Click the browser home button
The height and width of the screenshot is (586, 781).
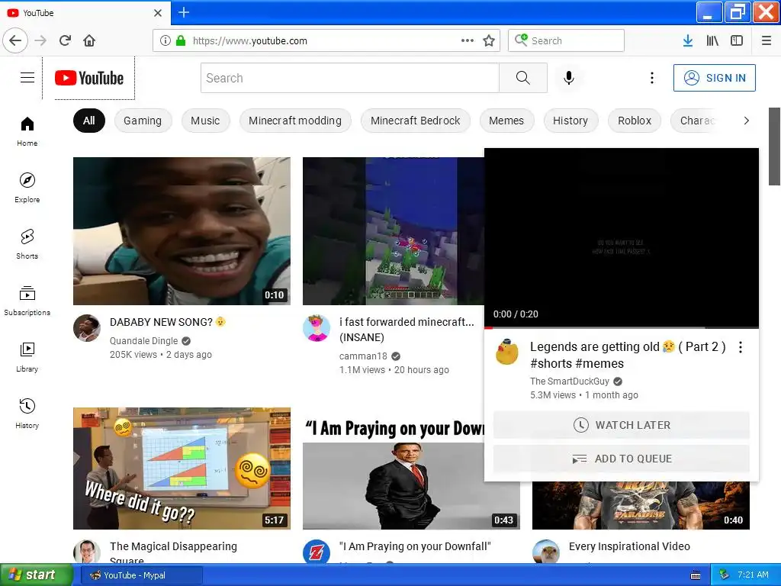89,40
